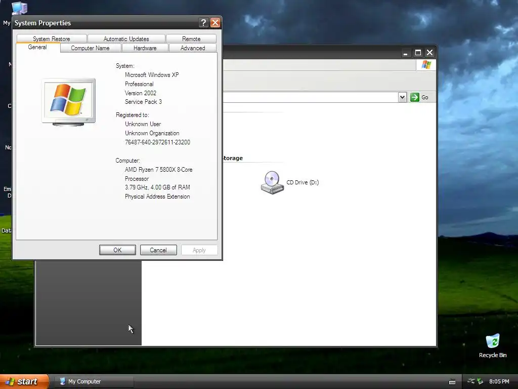Click 'Physical Address Extension' text

(158, 197)
